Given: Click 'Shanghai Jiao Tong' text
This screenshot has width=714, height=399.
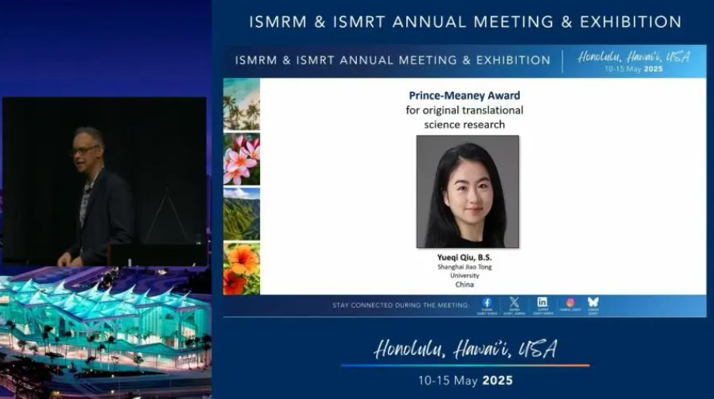Looking at the screenshot, I should point(464,267).
